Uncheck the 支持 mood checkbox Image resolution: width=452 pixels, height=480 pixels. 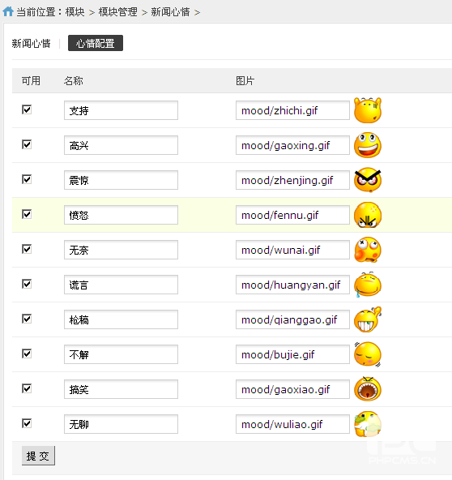pos(27,109)
